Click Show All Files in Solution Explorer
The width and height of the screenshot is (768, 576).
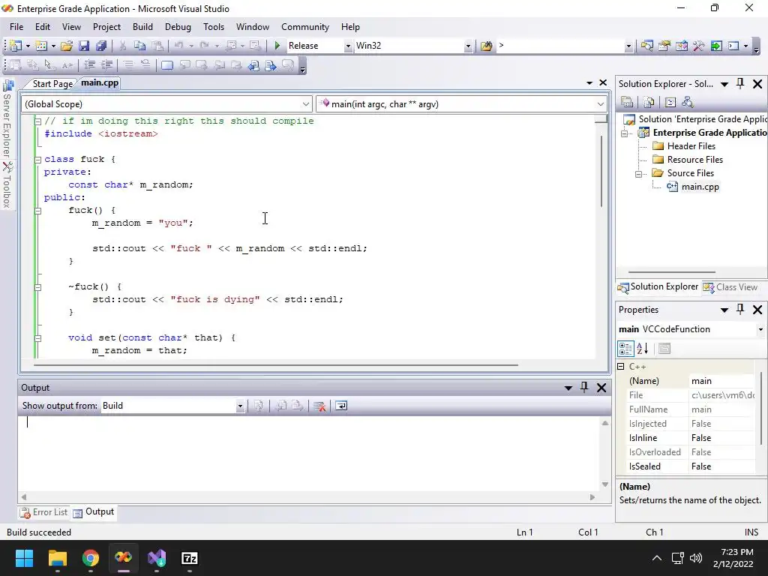(649, 102)
